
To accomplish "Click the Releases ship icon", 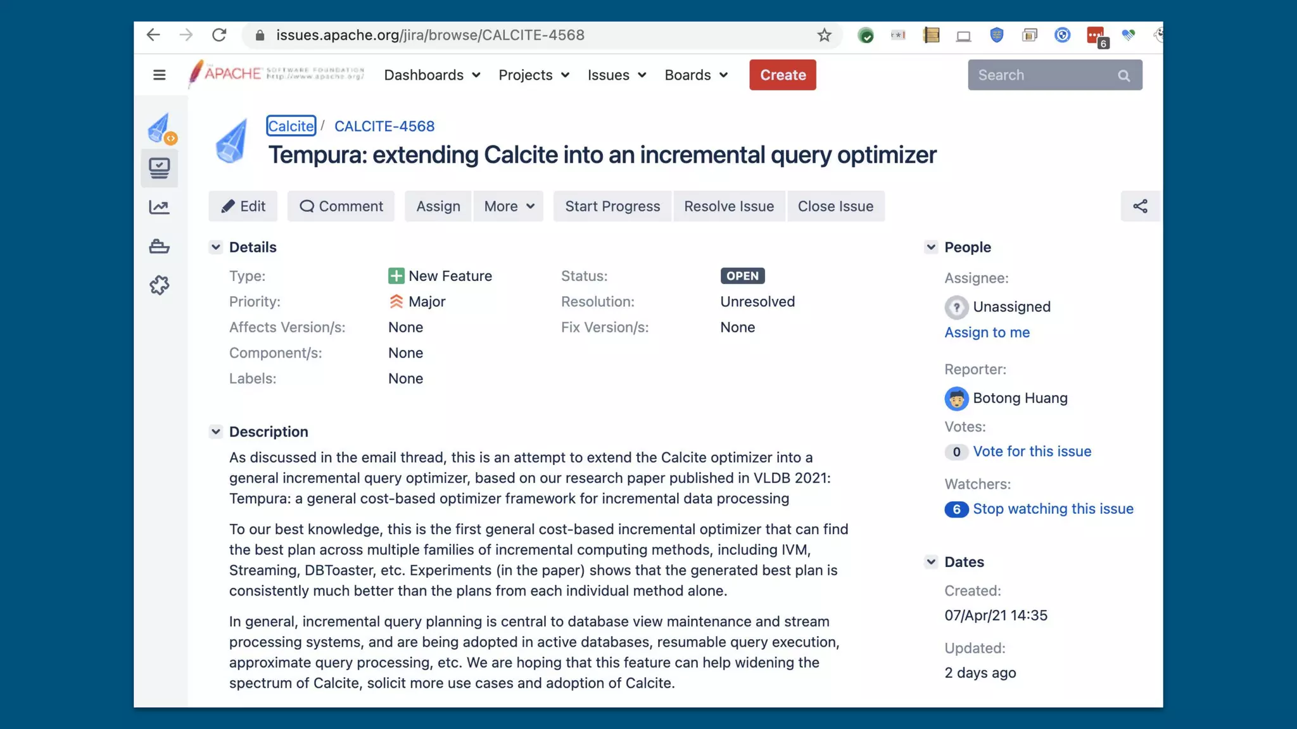I will pos(160,246).
